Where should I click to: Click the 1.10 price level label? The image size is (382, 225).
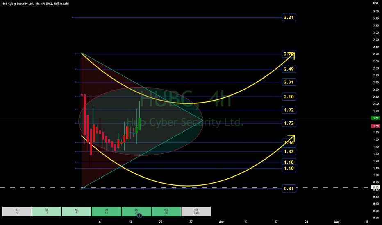tap(289, 168)
